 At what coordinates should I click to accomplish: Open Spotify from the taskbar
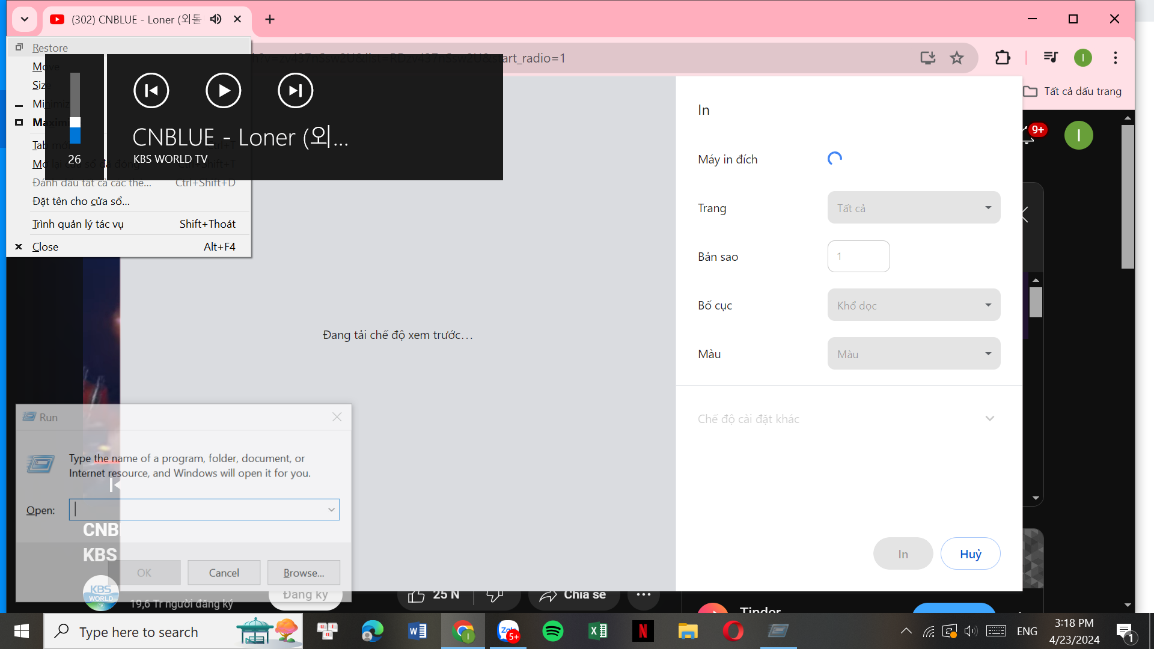[x=552, y=631]
